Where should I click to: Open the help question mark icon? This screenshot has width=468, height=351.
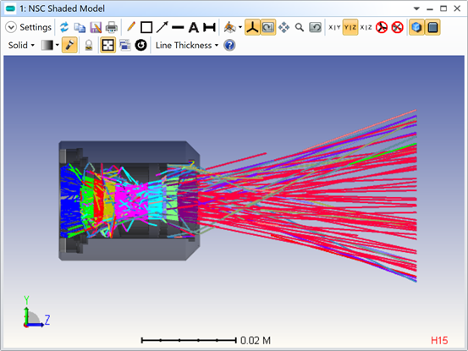[229, 46]
